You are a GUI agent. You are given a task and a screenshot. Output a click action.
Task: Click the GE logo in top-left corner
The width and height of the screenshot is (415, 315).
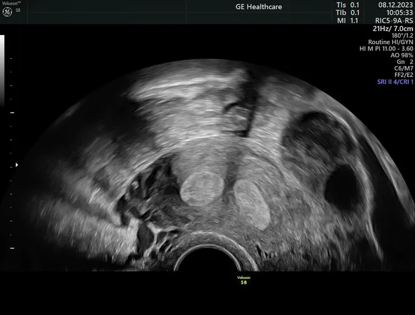pos(7,10)
